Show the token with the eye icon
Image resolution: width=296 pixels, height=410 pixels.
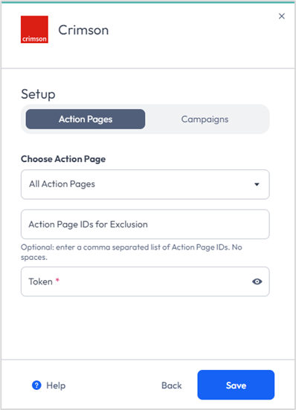tap(257, 282)
